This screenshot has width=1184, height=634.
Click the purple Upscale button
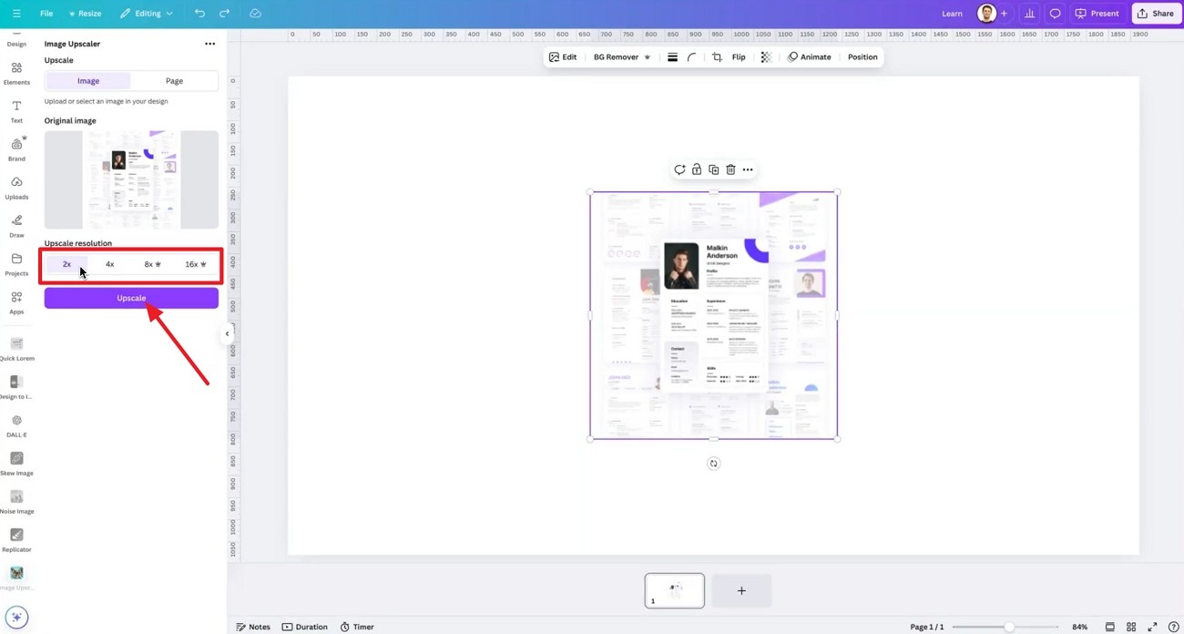coord(131,298)
